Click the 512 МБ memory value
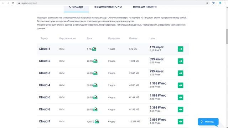Viewport: 228px width, 128px height. point(133,49)
